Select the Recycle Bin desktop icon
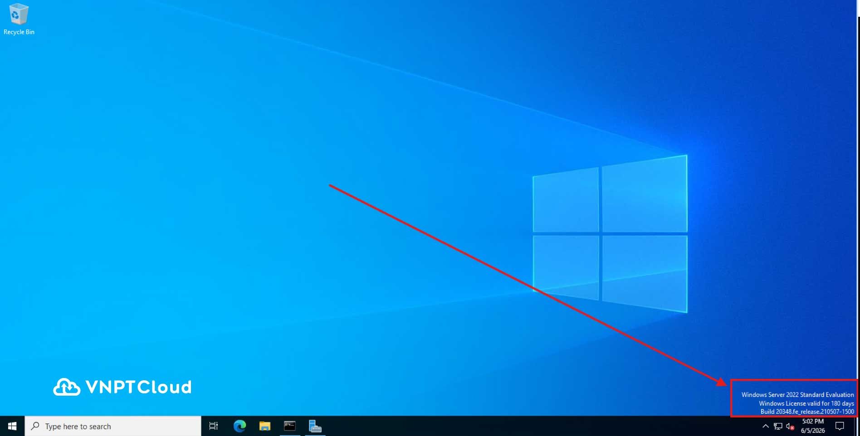This screenshot has height=436, width=860. 19,19
